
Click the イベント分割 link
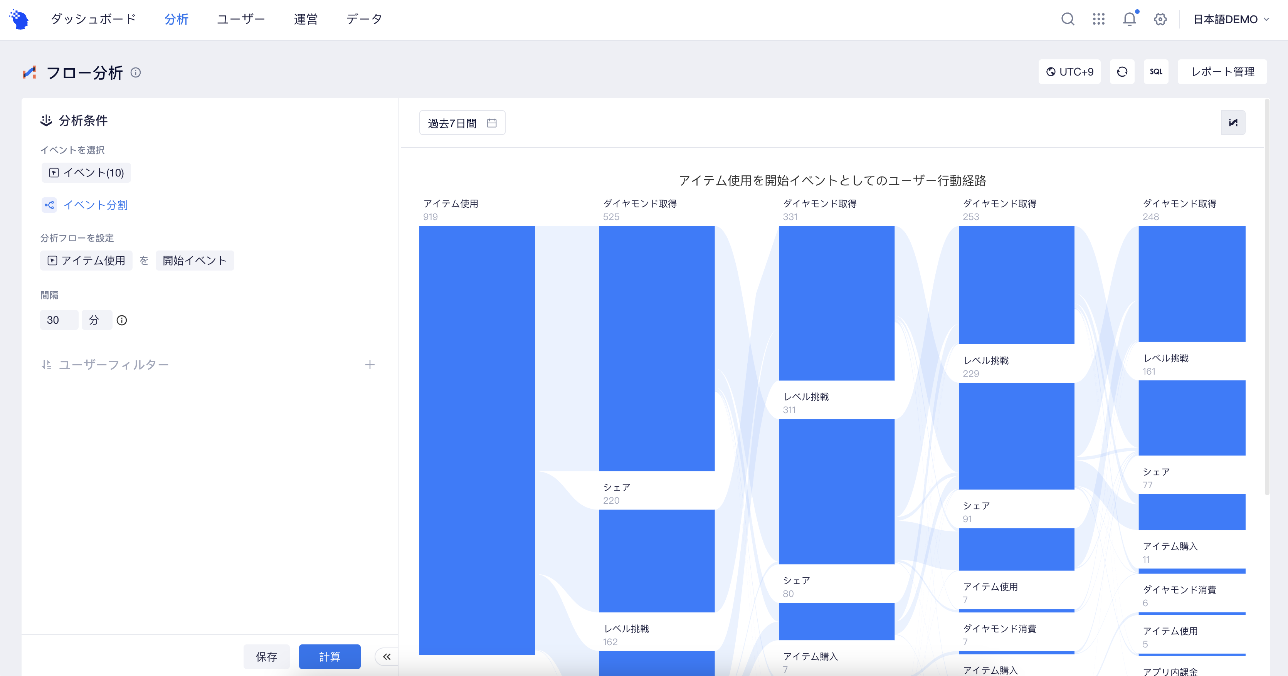pyautogui.click(x=96, y=205)
